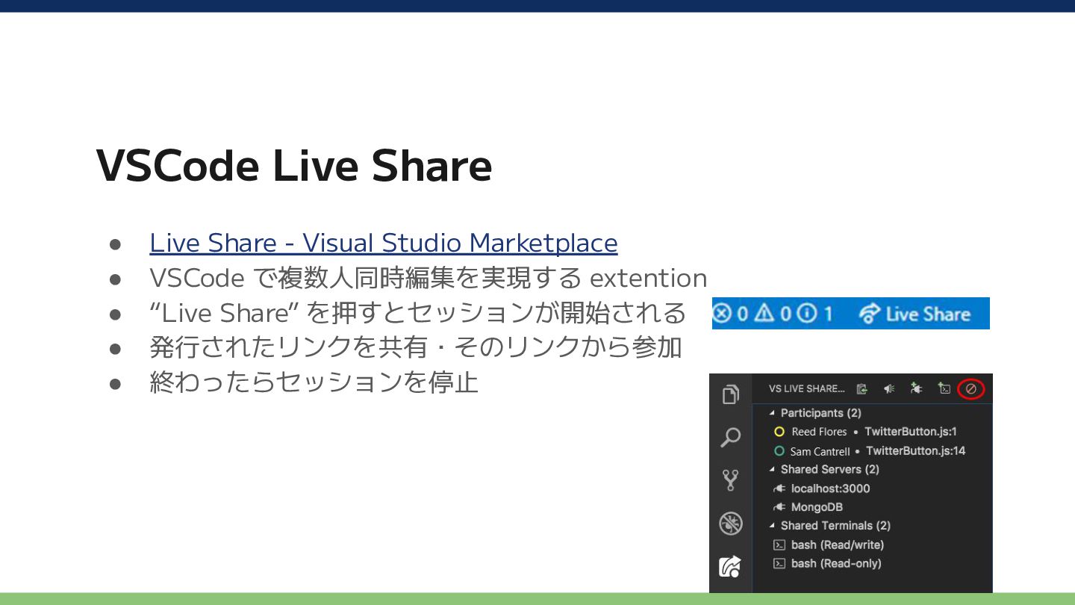
Task: Select participant Reed Flores
Action: (865, 432)
